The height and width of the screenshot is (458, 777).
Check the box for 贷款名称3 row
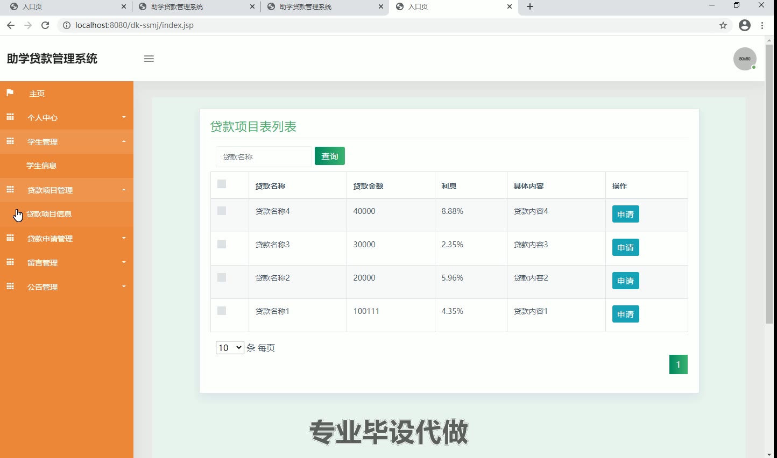(x=222, y=244)
